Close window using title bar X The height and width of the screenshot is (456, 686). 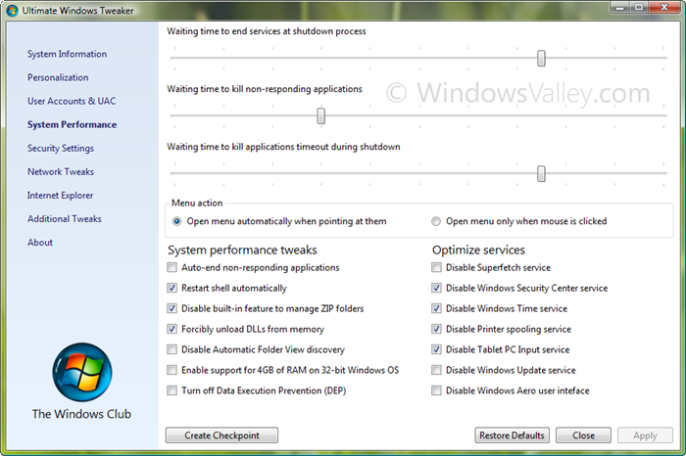pos(664,8)
